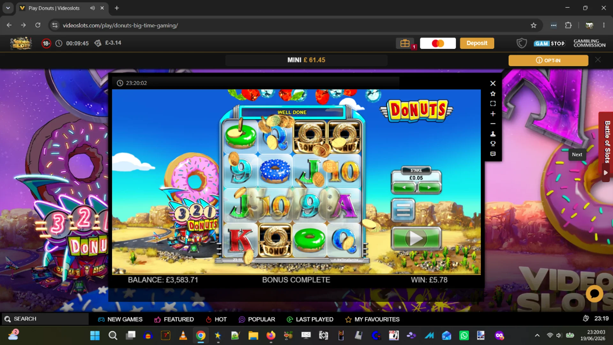613x345 pixels.
Task: Increase the stake with the right arrow
Action: pos(429,188)
